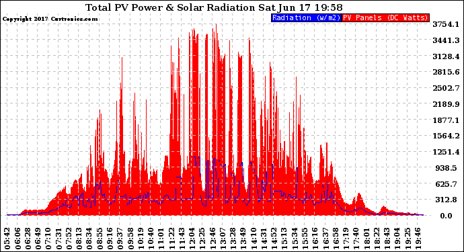Click the x-axis time label 06:06
Viewport: 464px width, 252px height.
pos(17,239)
